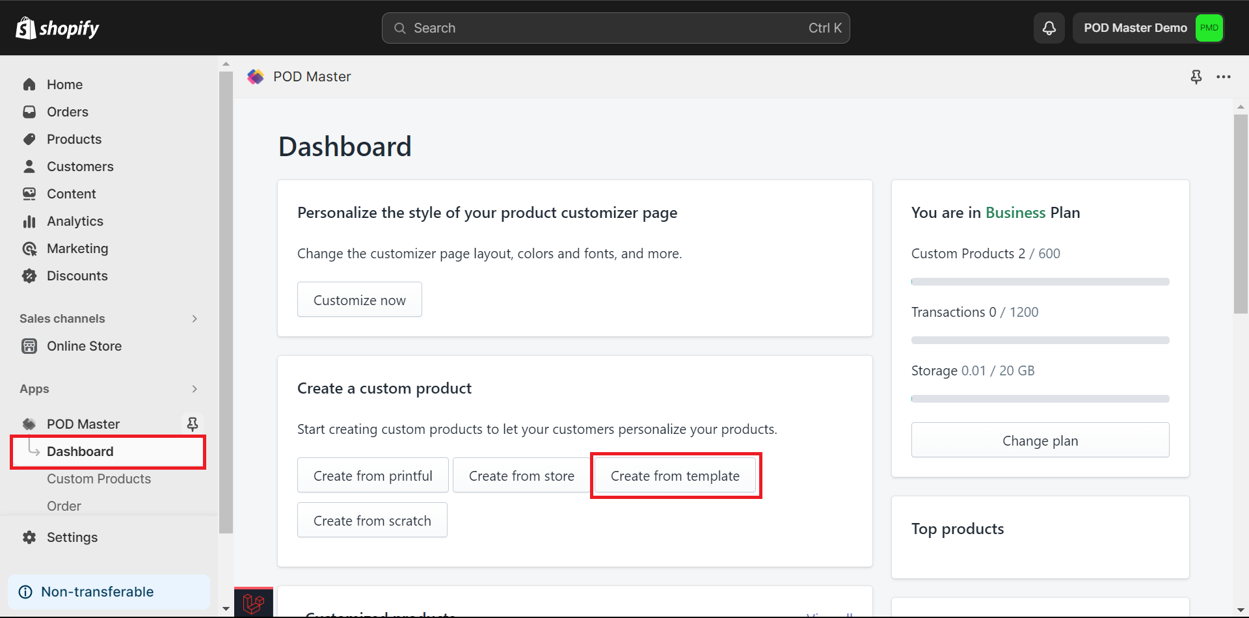Click the Settings gear icon
The width and height of the screenshot is (1249, 618).
click(x=29, y=537)
